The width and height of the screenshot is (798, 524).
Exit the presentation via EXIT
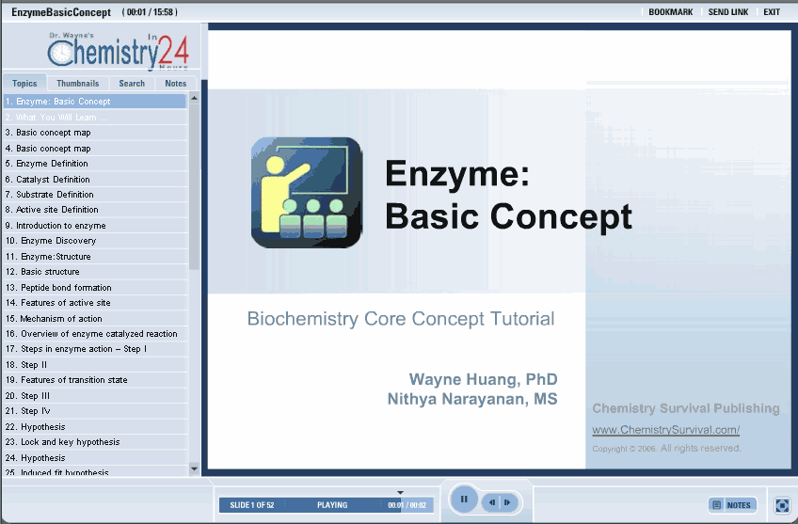(x=772, y=12)
